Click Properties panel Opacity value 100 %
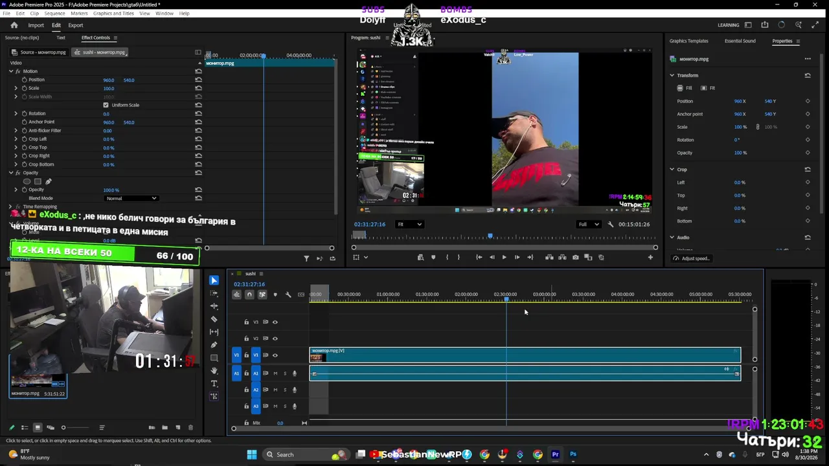This screenshot has width=829, height=466. [740, 153]
